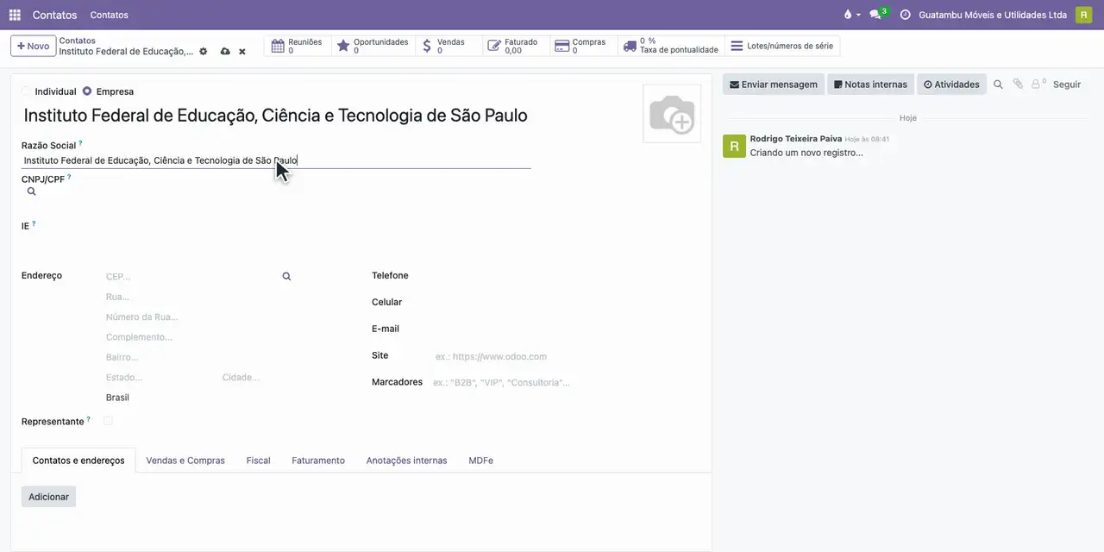Toggle the Representante checkbox
Viewport: 1104px width, 552px height.
click(108, 421)
